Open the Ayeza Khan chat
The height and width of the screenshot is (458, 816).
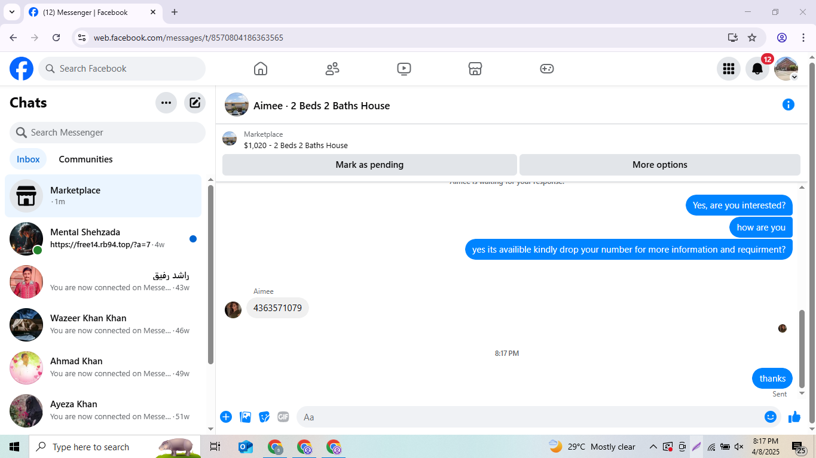(103, 411)
